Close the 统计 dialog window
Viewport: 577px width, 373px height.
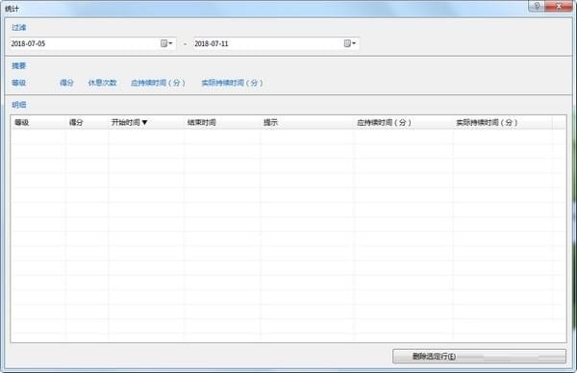(559, 6)
